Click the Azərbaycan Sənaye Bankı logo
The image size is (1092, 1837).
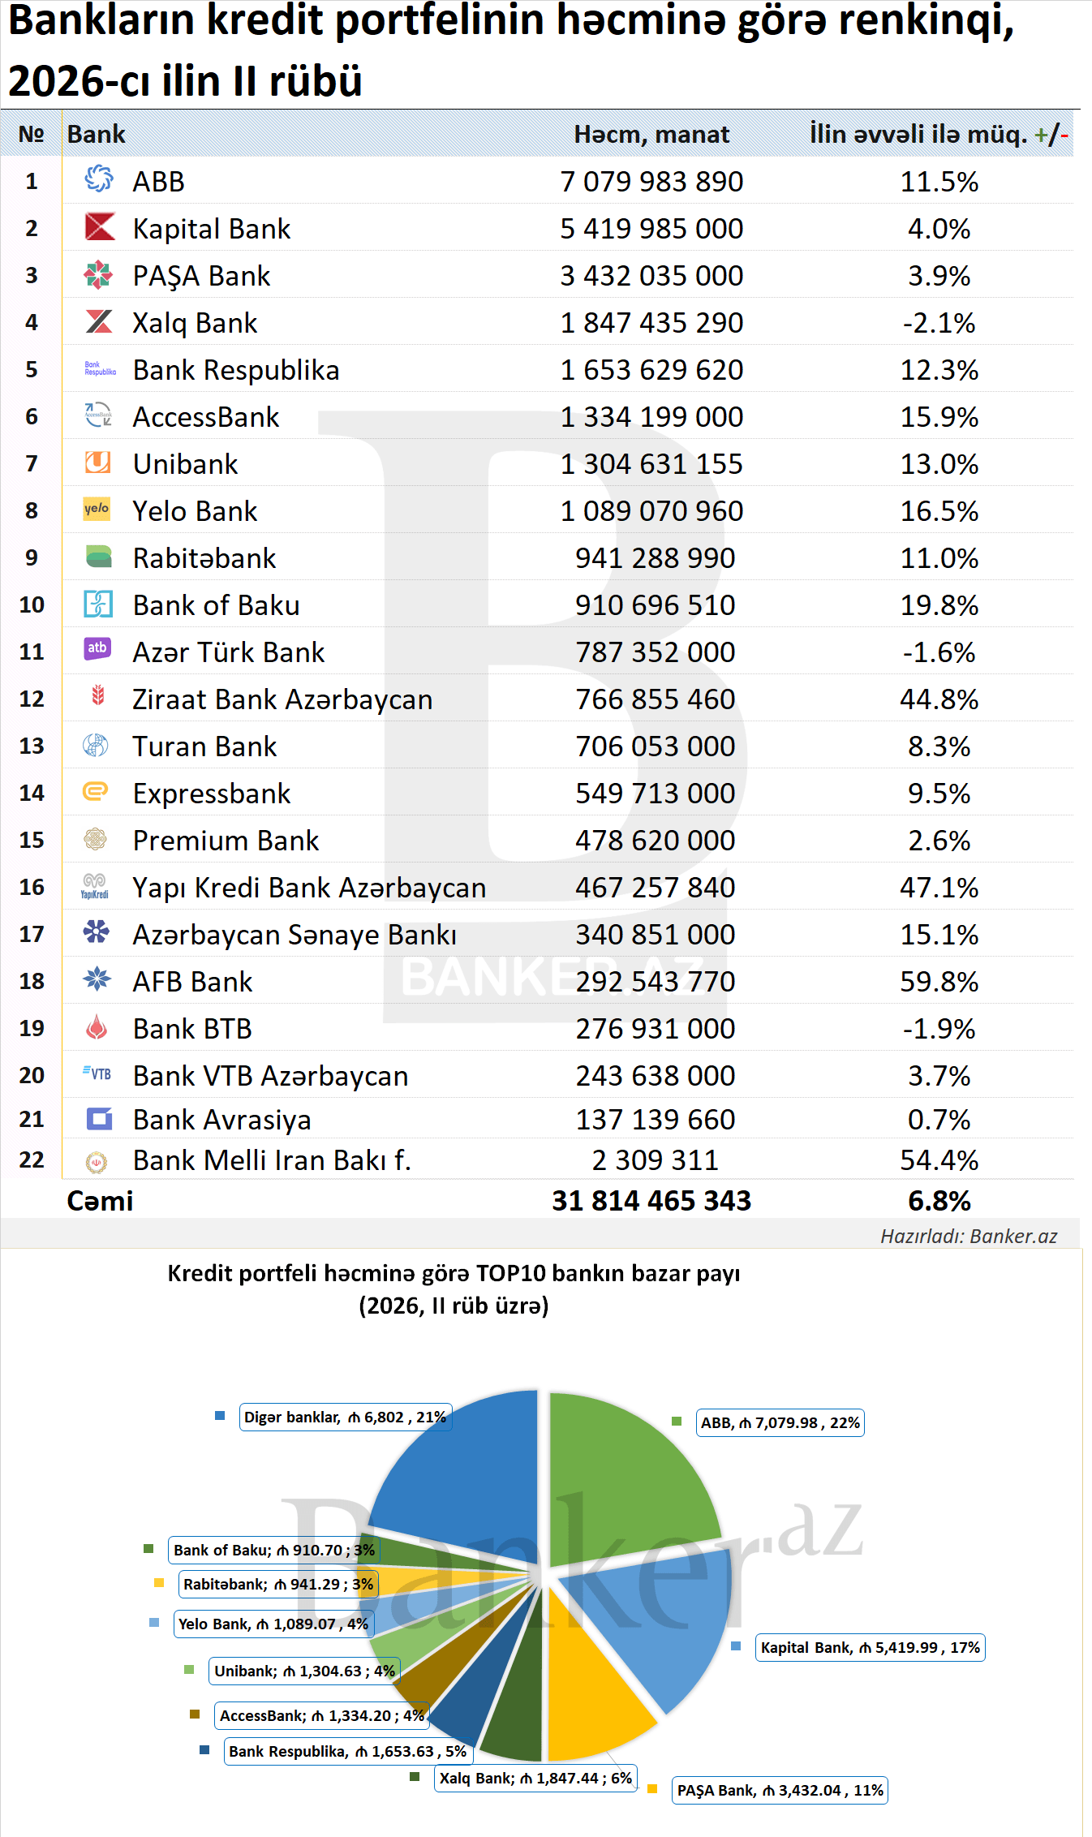click(x=97, y=931)
